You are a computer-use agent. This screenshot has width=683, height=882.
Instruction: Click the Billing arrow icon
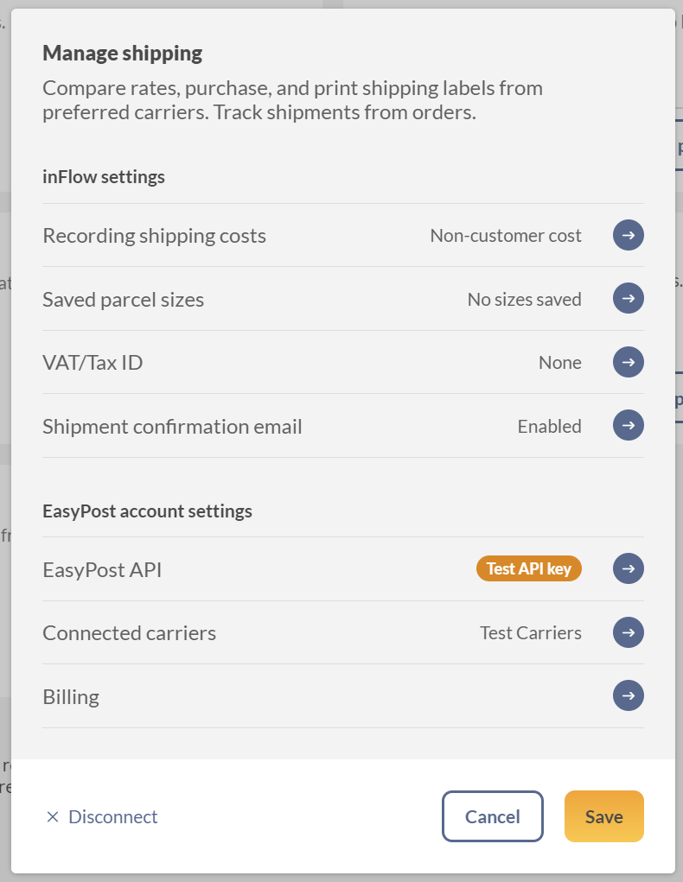coord(629,695)
